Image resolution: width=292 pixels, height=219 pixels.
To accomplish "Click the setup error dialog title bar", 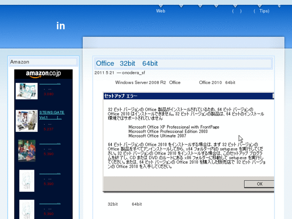I will click(x=189, y=96).
